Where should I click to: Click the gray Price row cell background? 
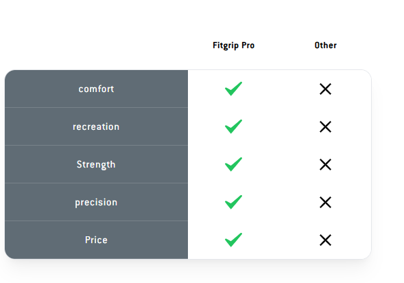(96, 240)
